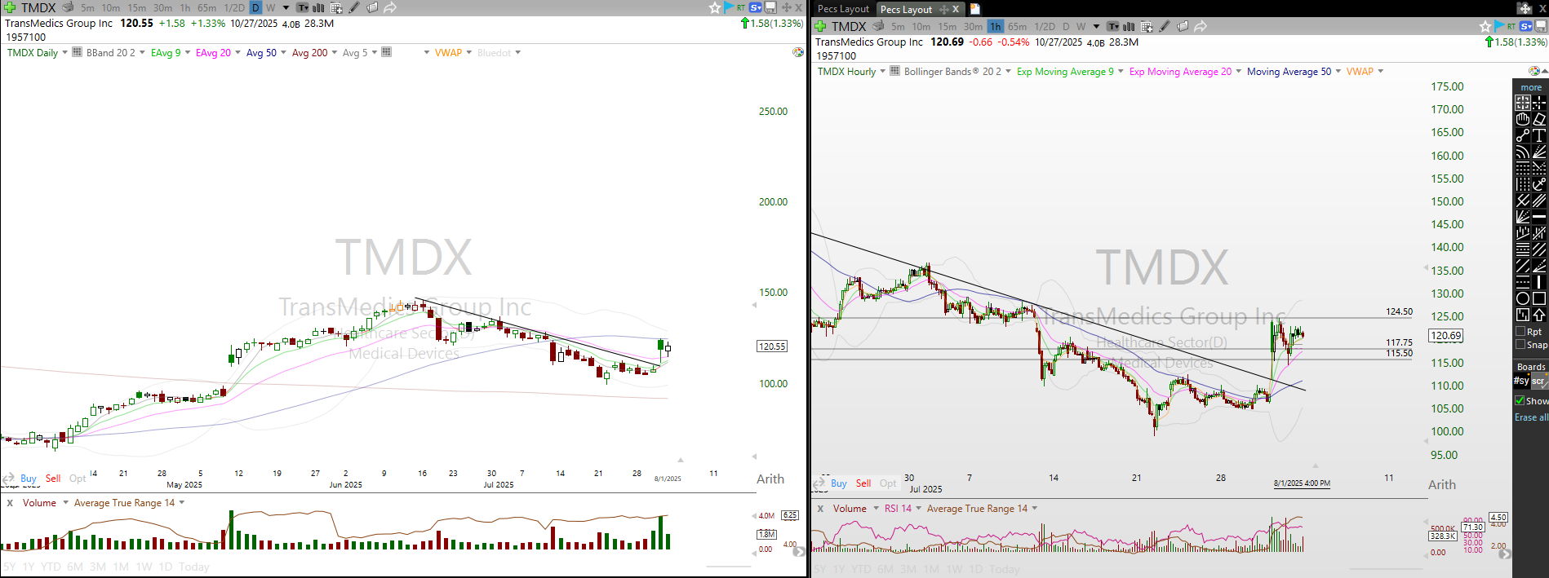The width and height of the screenshot is (1549, 578).
Task: Switch to the first Pecs Layout tab
Action: tap(843, 9)
